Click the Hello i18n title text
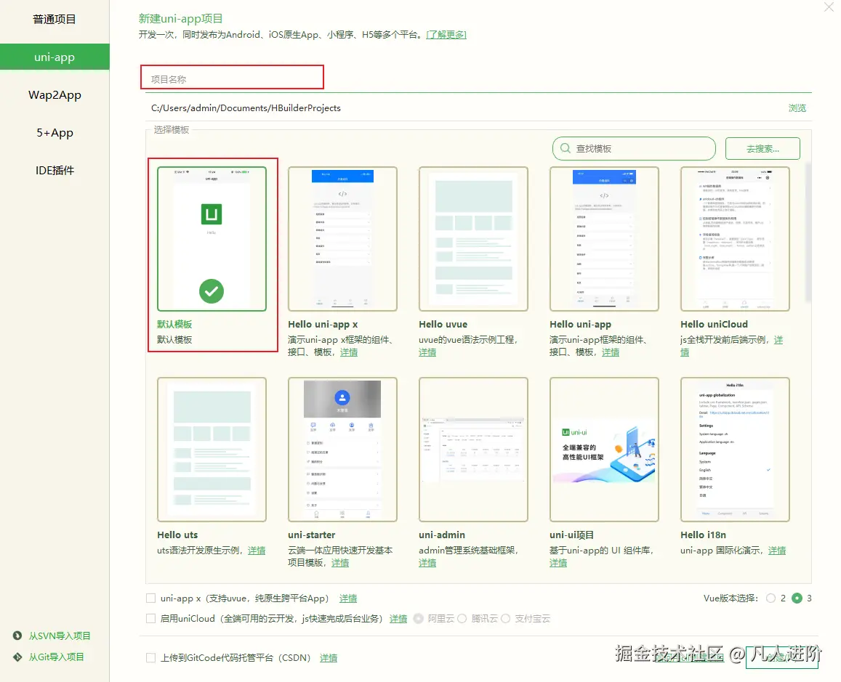 703,535
